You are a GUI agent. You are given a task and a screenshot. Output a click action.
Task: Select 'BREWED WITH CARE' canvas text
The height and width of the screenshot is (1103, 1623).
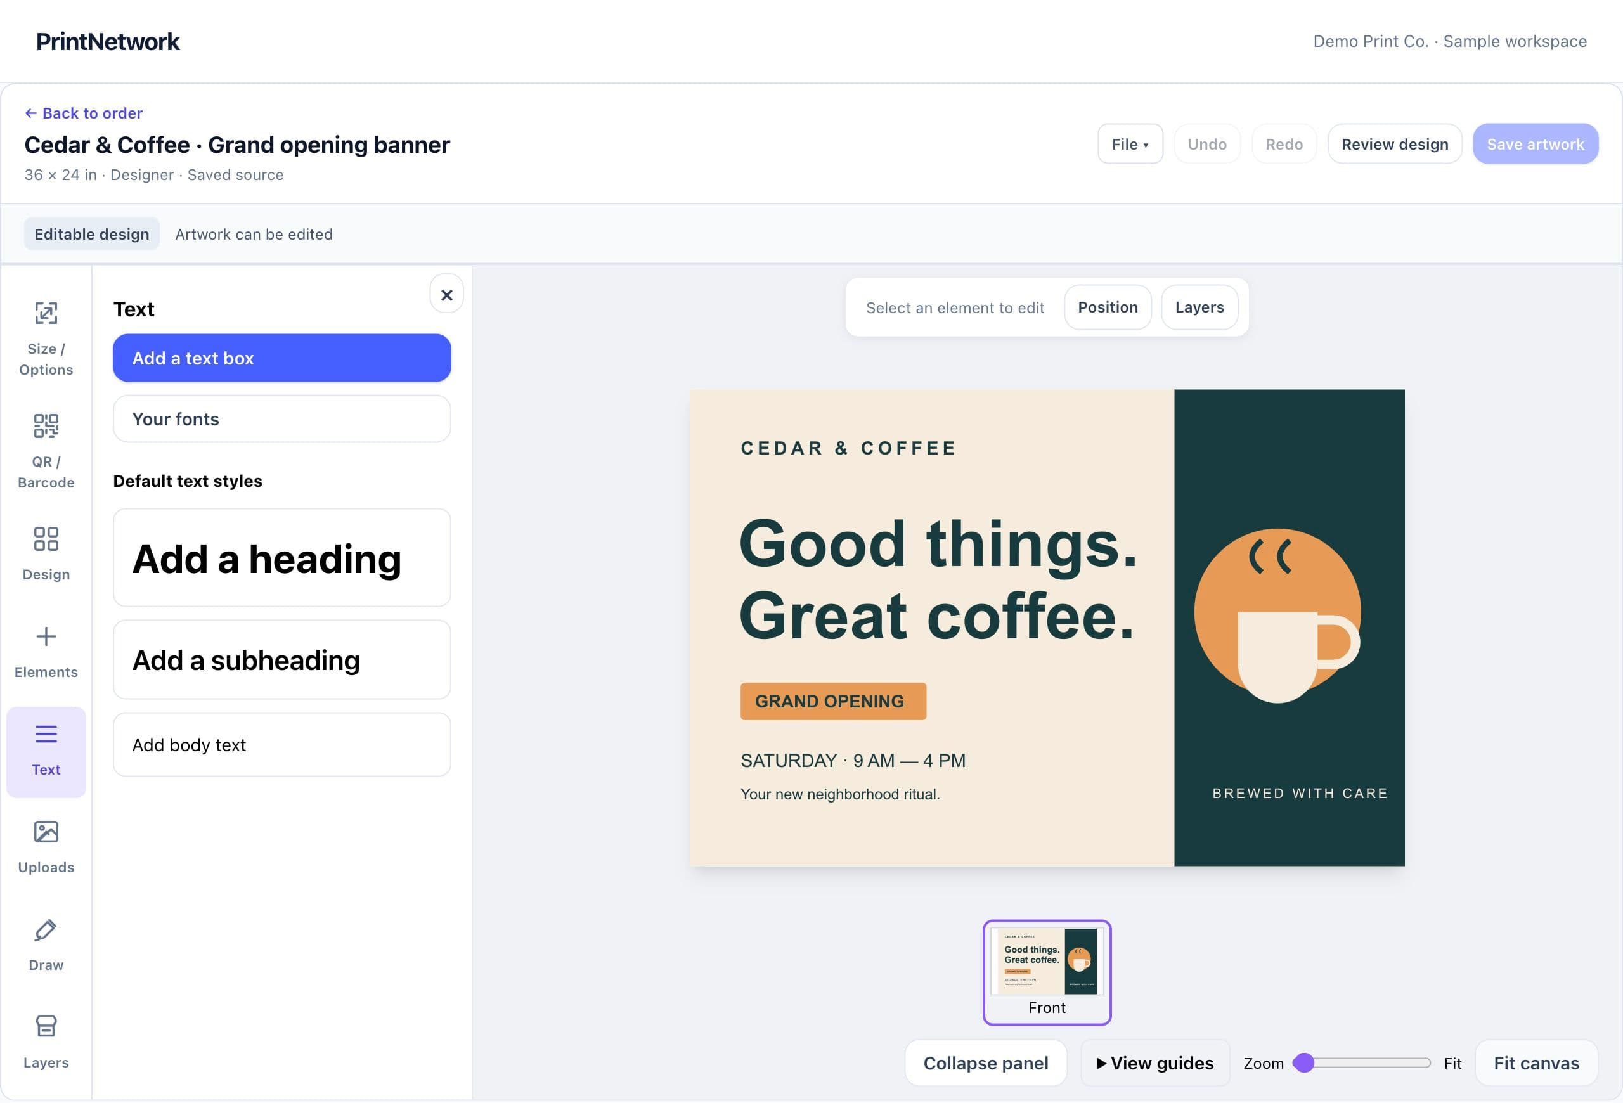pyautogui.click(x=1300, y=793)
